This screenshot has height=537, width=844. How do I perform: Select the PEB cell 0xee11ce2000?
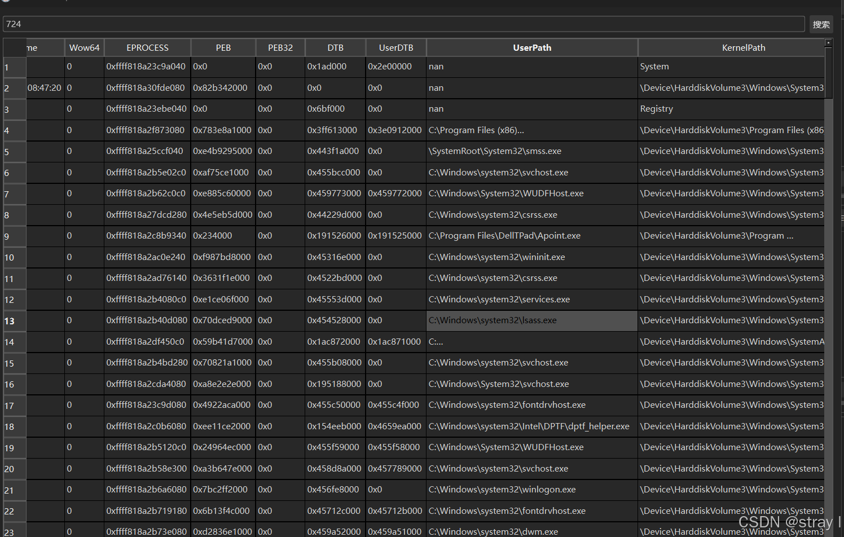(223, 426)
